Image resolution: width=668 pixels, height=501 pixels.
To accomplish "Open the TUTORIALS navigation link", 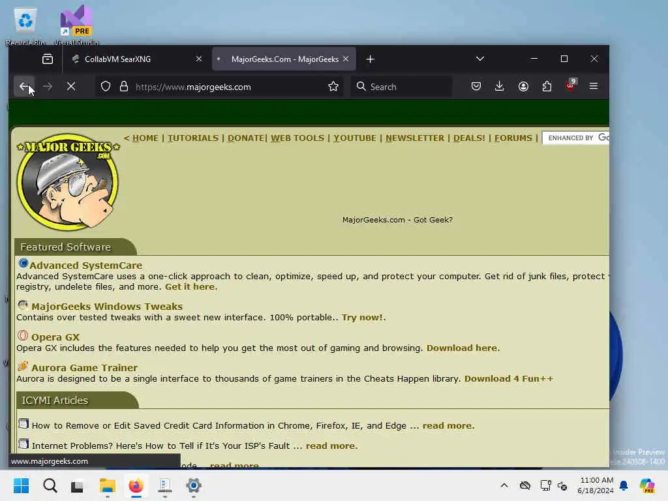I will pos(192,138).
